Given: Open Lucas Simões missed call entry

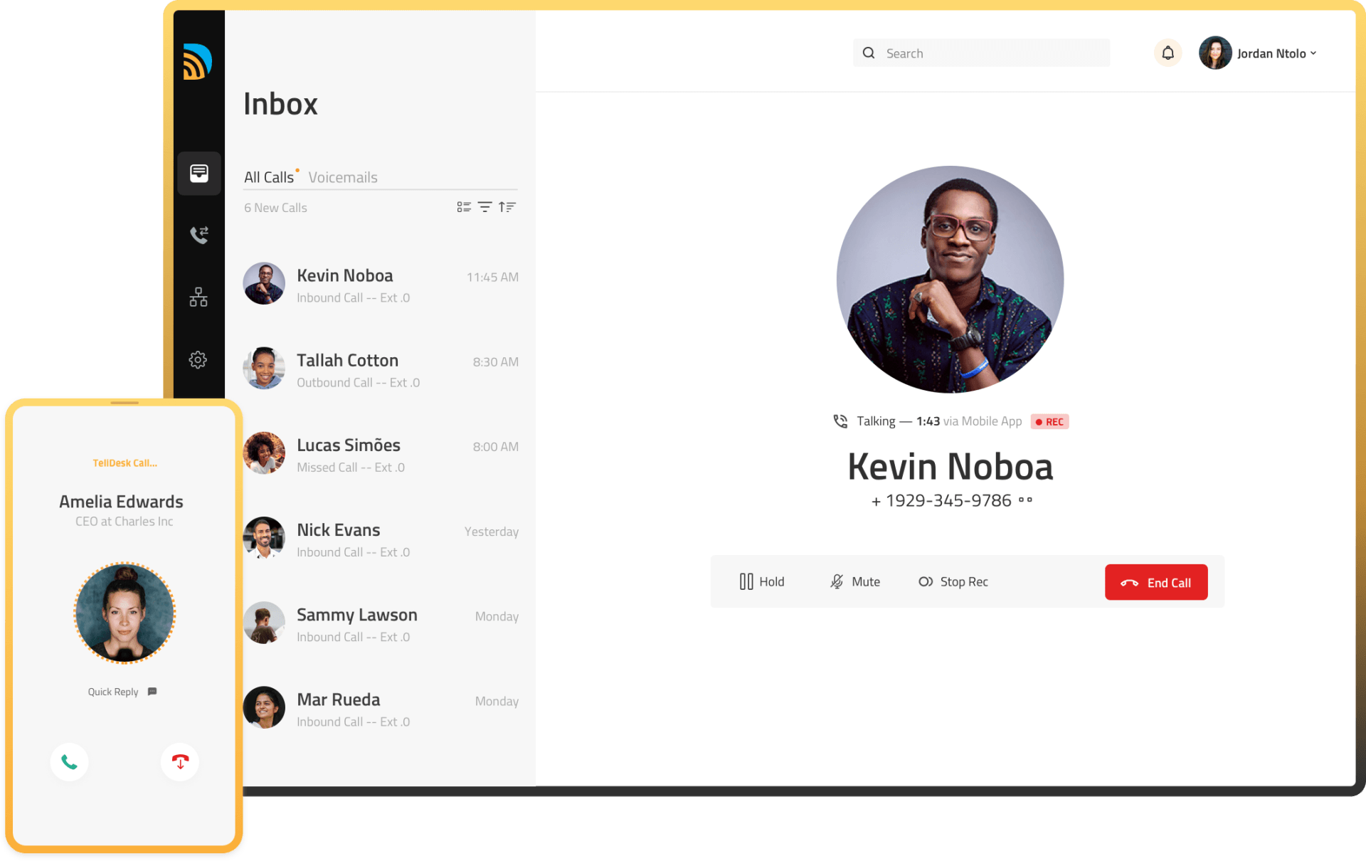Looking at the screenshot, I should click(x=381, y=453).
